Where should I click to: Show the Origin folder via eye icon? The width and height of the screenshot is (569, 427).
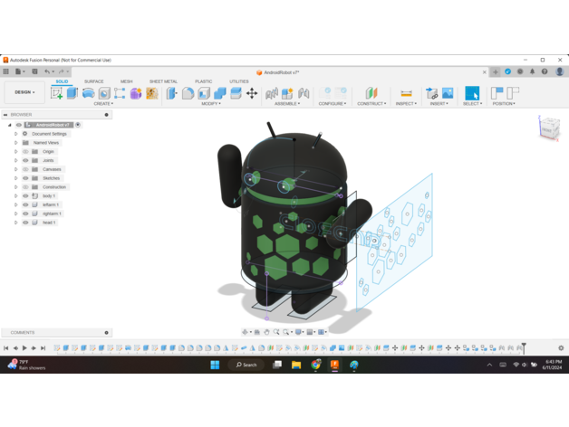click(x=25, y=152)
